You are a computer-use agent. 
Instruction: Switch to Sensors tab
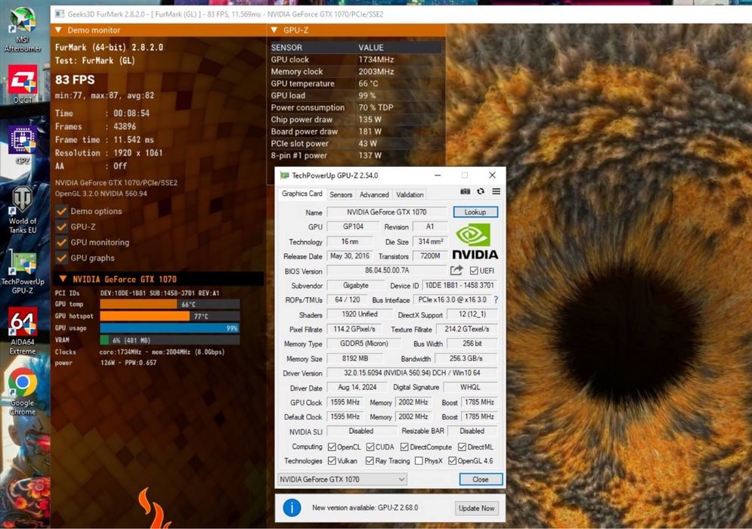click(x=341, y=195)
